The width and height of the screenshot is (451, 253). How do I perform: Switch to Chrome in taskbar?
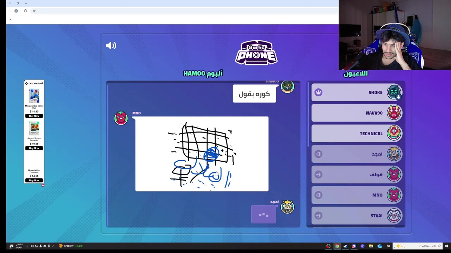click(337, 246)
